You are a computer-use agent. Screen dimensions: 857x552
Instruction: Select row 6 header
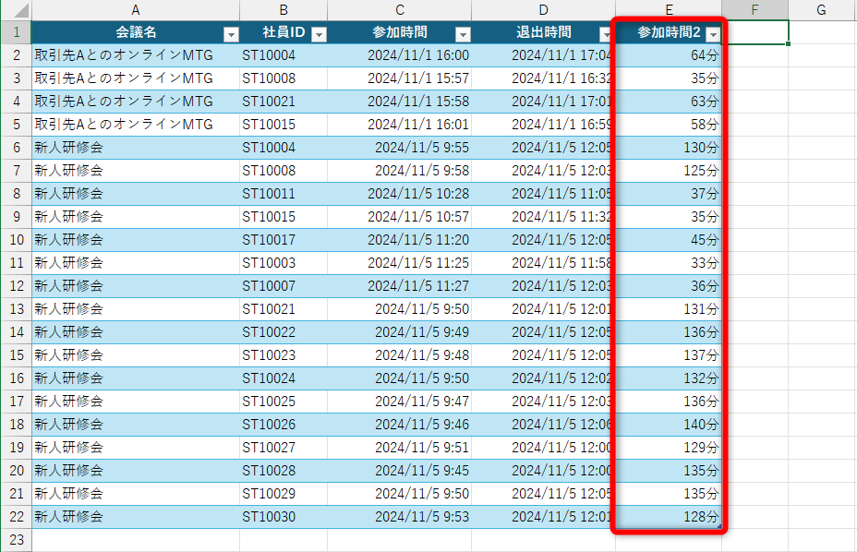pos(16,148)
